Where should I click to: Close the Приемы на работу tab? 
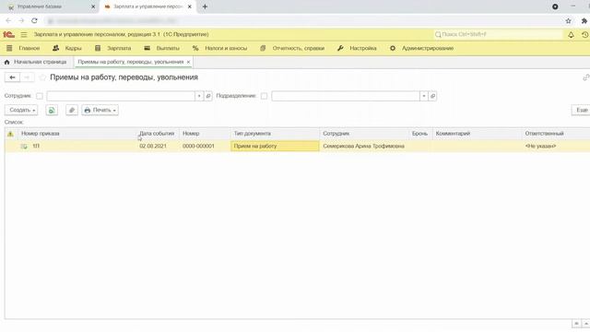pyautogui.click(x=188, y=62)
